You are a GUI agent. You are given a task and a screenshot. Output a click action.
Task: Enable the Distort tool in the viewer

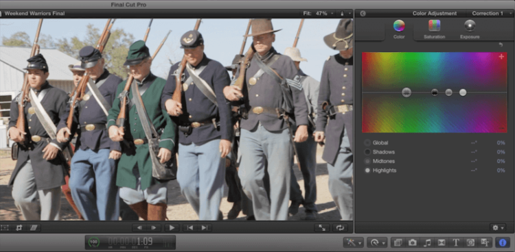(34, 228)
